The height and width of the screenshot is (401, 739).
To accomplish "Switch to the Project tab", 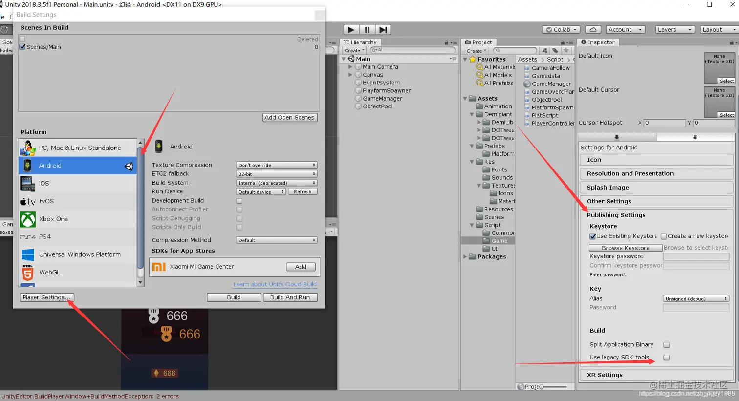I will click(x=478, y=42).
